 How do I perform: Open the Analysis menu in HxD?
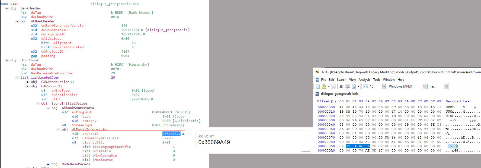click(x=364, y=80)
